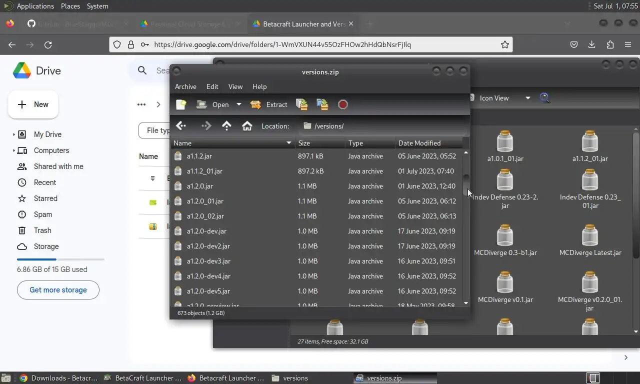The height and width of the screenshot is (384, 640).
Task: Open the Trash in Drive
Action: (42, 230)
